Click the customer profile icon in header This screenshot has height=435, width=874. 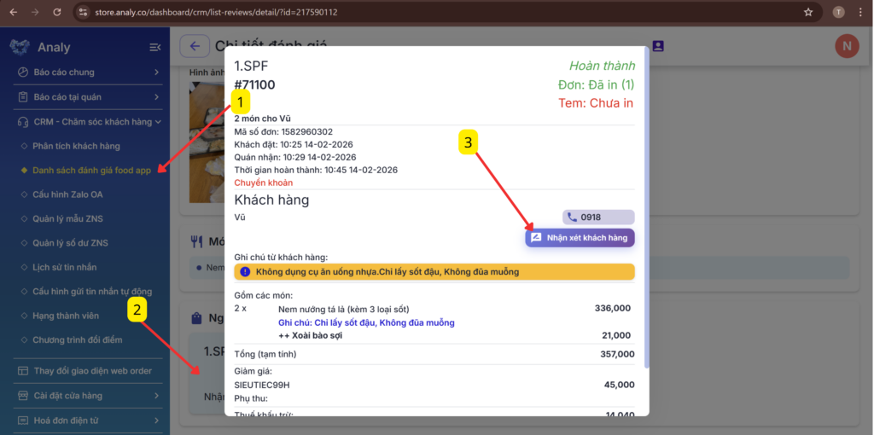point(658,46)
